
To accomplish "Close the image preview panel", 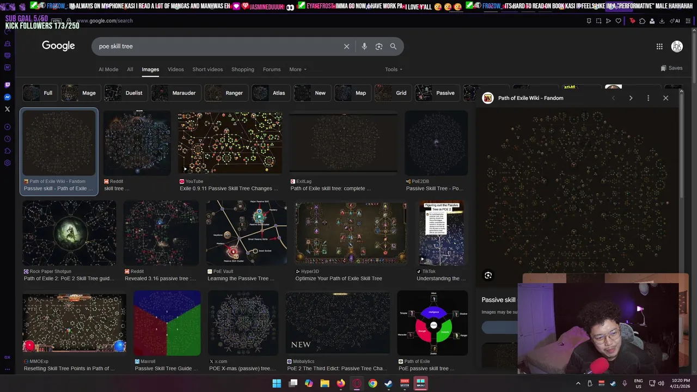I will click(x=665, y=98).
